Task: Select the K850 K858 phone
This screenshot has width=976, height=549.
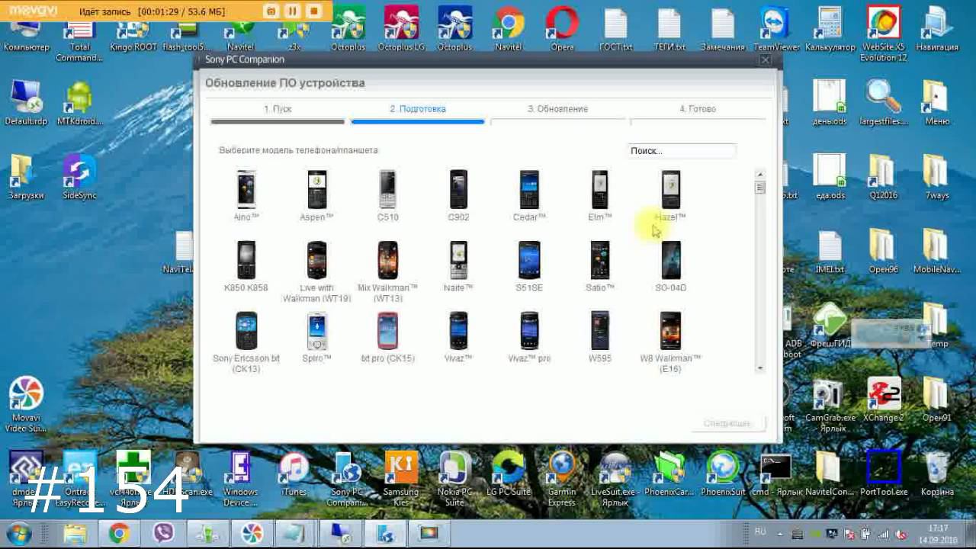Action: coord(246,266)
